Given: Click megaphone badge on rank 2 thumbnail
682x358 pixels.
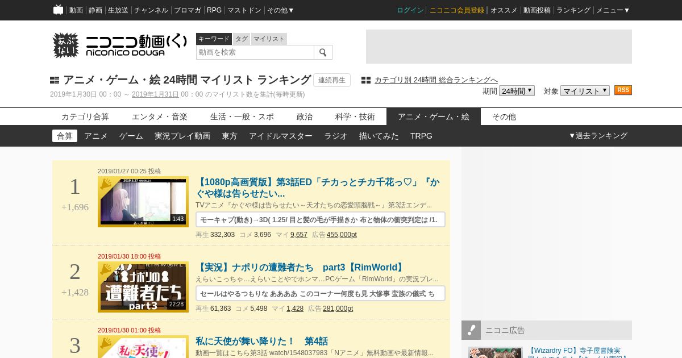Looking at the screenshot, I should pyautogui.click(x=106, y=269).
